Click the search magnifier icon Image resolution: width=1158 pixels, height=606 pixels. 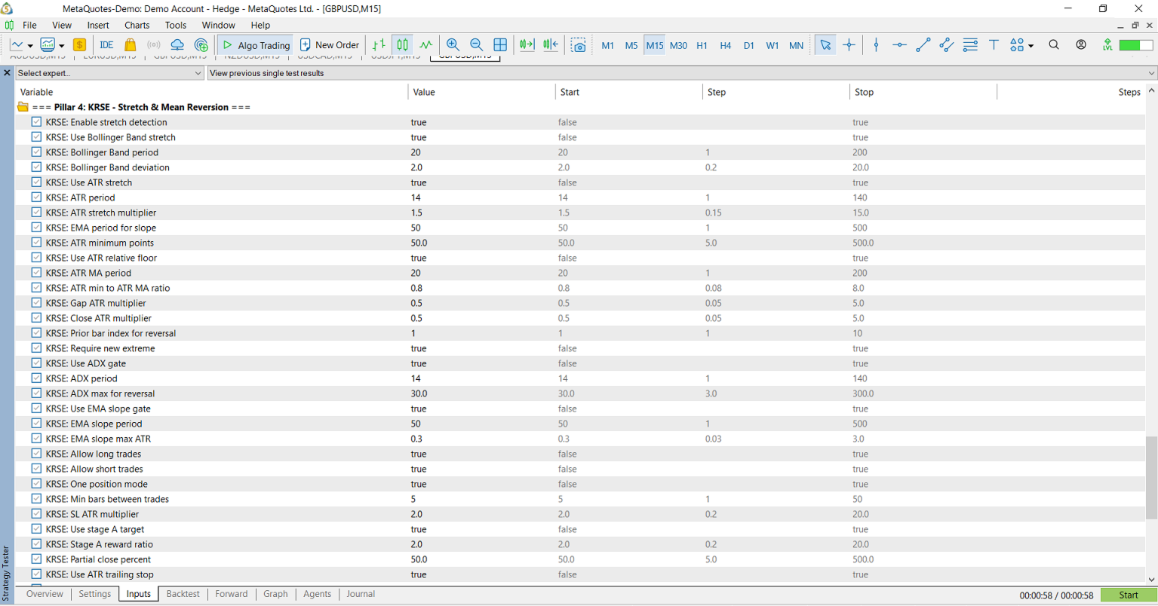pyautogui.click(x=1054, y=45)
